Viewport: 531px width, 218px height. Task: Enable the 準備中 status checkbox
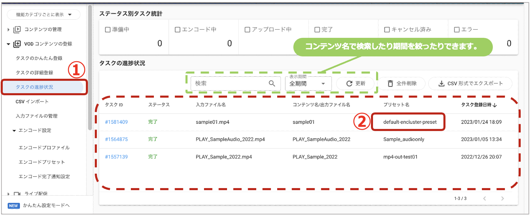[108, 30]
